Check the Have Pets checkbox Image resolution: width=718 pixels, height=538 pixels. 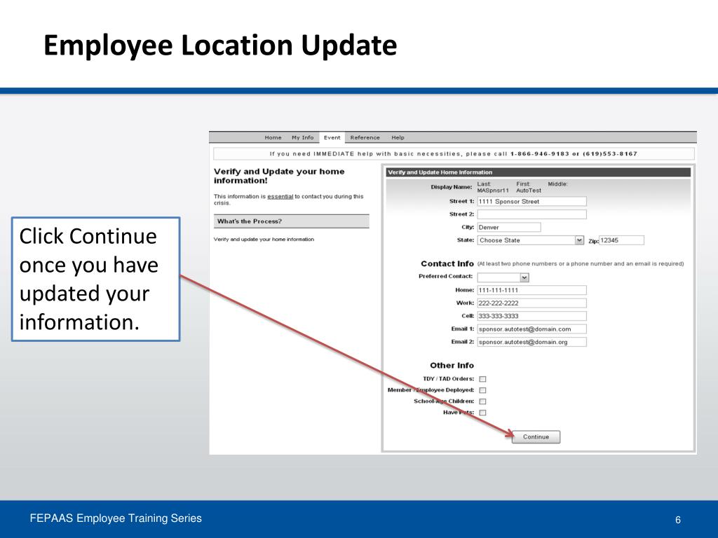click(482, 413)
